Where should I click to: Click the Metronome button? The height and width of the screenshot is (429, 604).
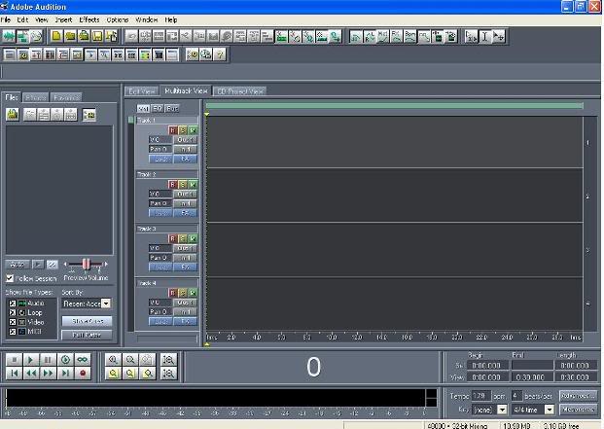(x=578, y=409)
